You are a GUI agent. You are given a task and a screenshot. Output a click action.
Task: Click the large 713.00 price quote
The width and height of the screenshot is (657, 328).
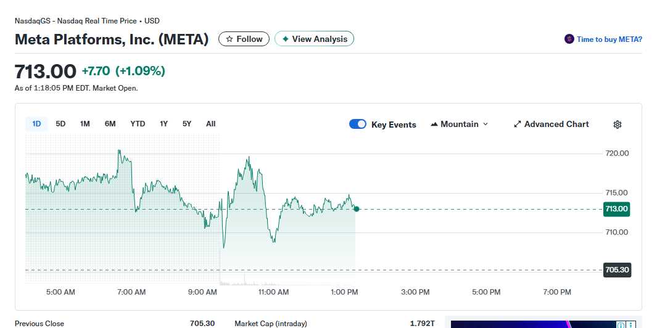(x=45, y=72)
